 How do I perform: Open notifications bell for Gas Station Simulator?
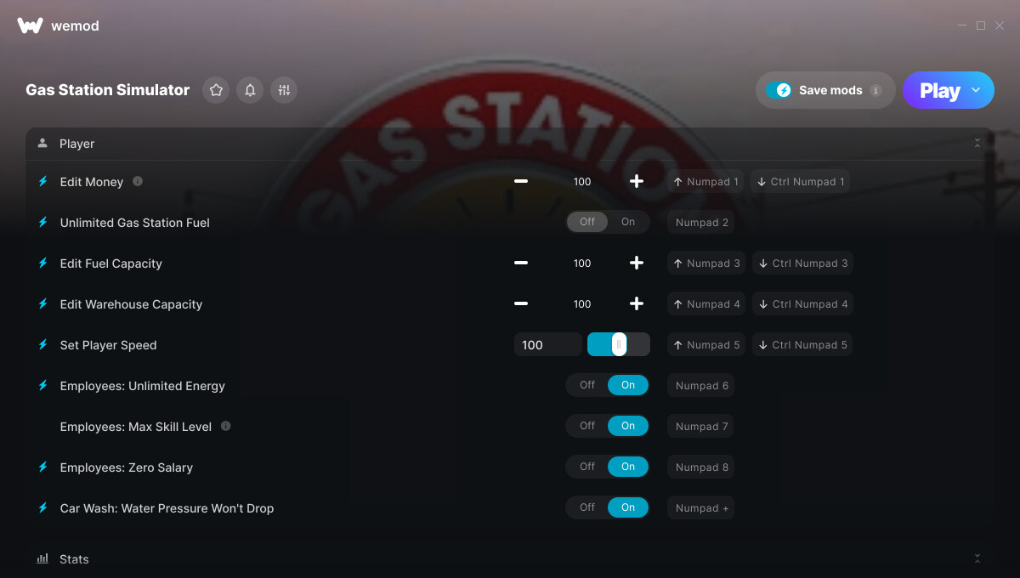click(x=250, y=90)
